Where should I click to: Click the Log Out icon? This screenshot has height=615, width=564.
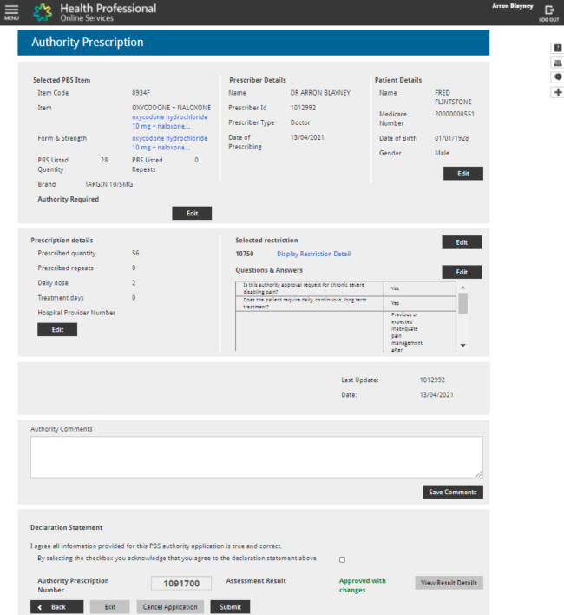(548, 13)
